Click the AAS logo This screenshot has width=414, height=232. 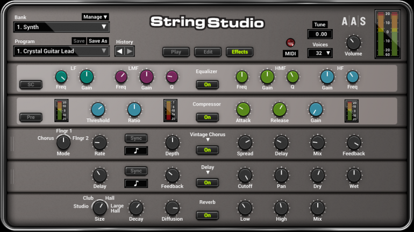coord(354,21)
